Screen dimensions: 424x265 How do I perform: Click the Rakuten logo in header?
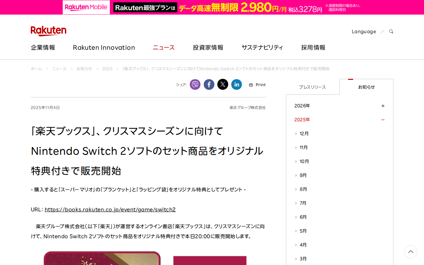(48, 31)
